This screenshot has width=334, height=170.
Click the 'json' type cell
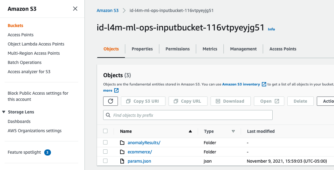(x=208, y=161)
